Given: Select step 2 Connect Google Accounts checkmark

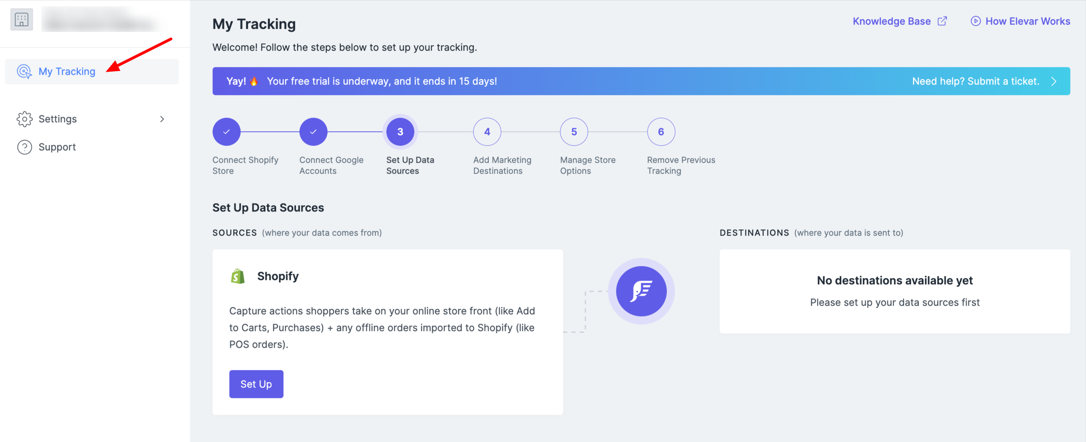Looking at the screenshot, I should click(313, 132).
